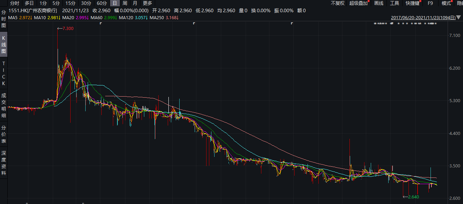The width and height of the screenshot is (463, 204).
Task: Click the F9 button
Action: [430, 3]
